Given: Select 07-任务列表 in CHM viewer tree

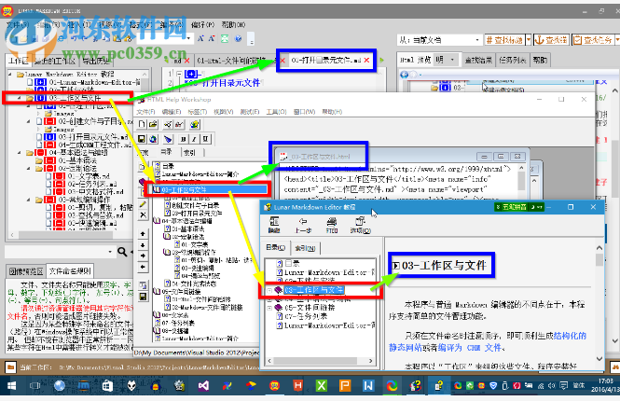Looking at the screenshot, I should [x=306, y=316].
